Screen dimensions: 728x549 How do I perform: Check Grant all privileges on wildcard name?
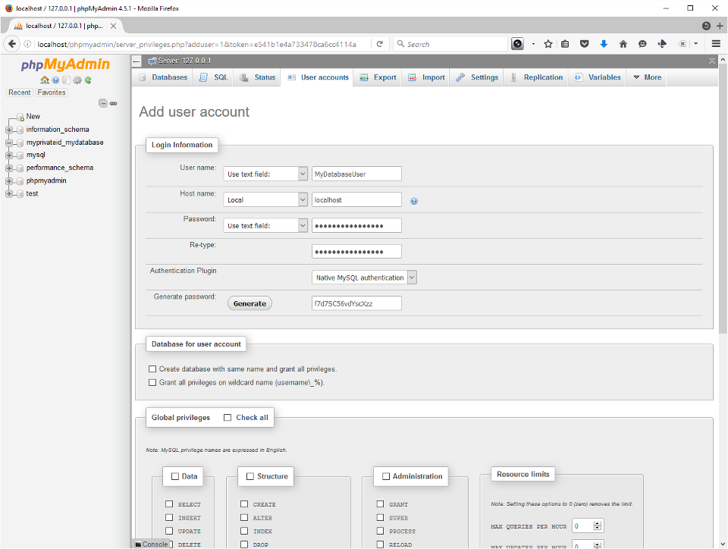152,382
